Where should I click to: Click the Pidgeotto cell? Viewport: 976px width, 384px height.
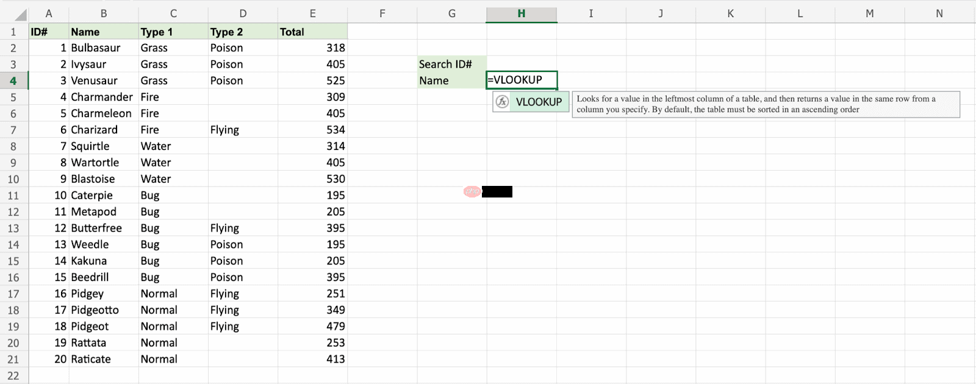[104, 310]
